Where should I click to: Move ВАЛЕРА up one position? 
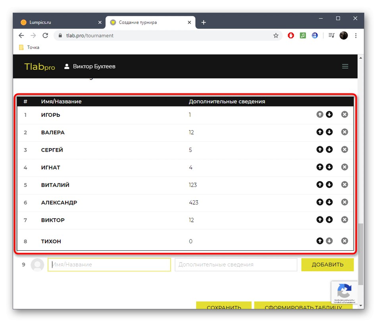click(x=319, y=132)
